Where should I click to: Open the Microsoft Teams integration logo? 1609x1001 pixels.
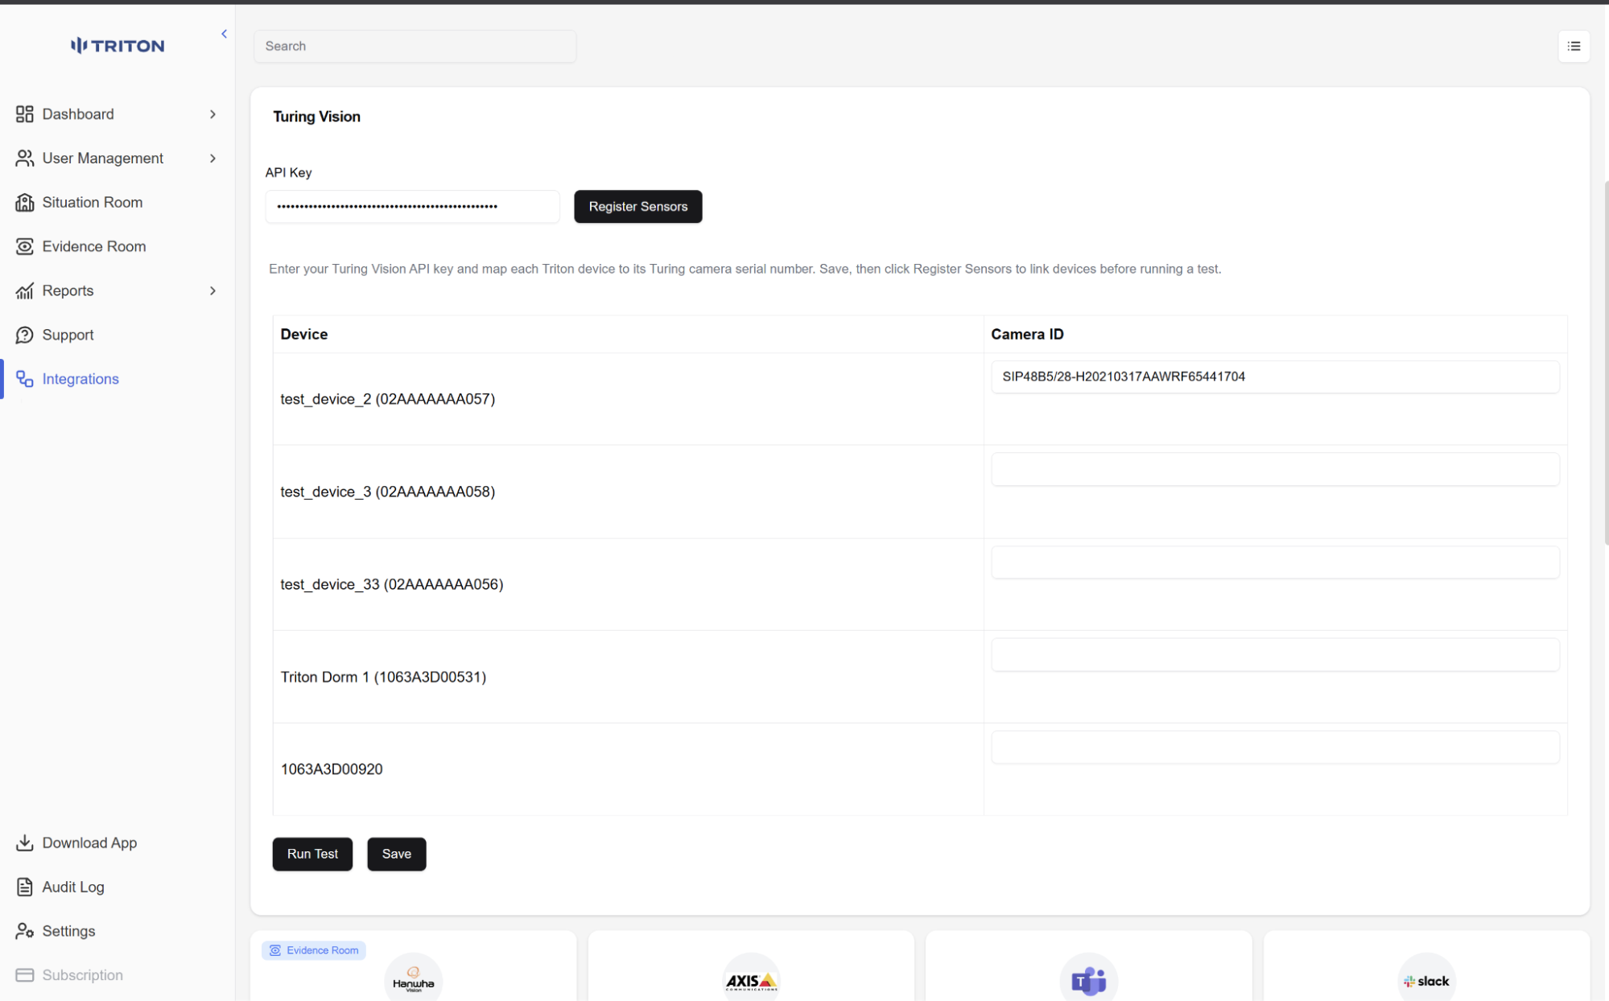(1088, 979)
